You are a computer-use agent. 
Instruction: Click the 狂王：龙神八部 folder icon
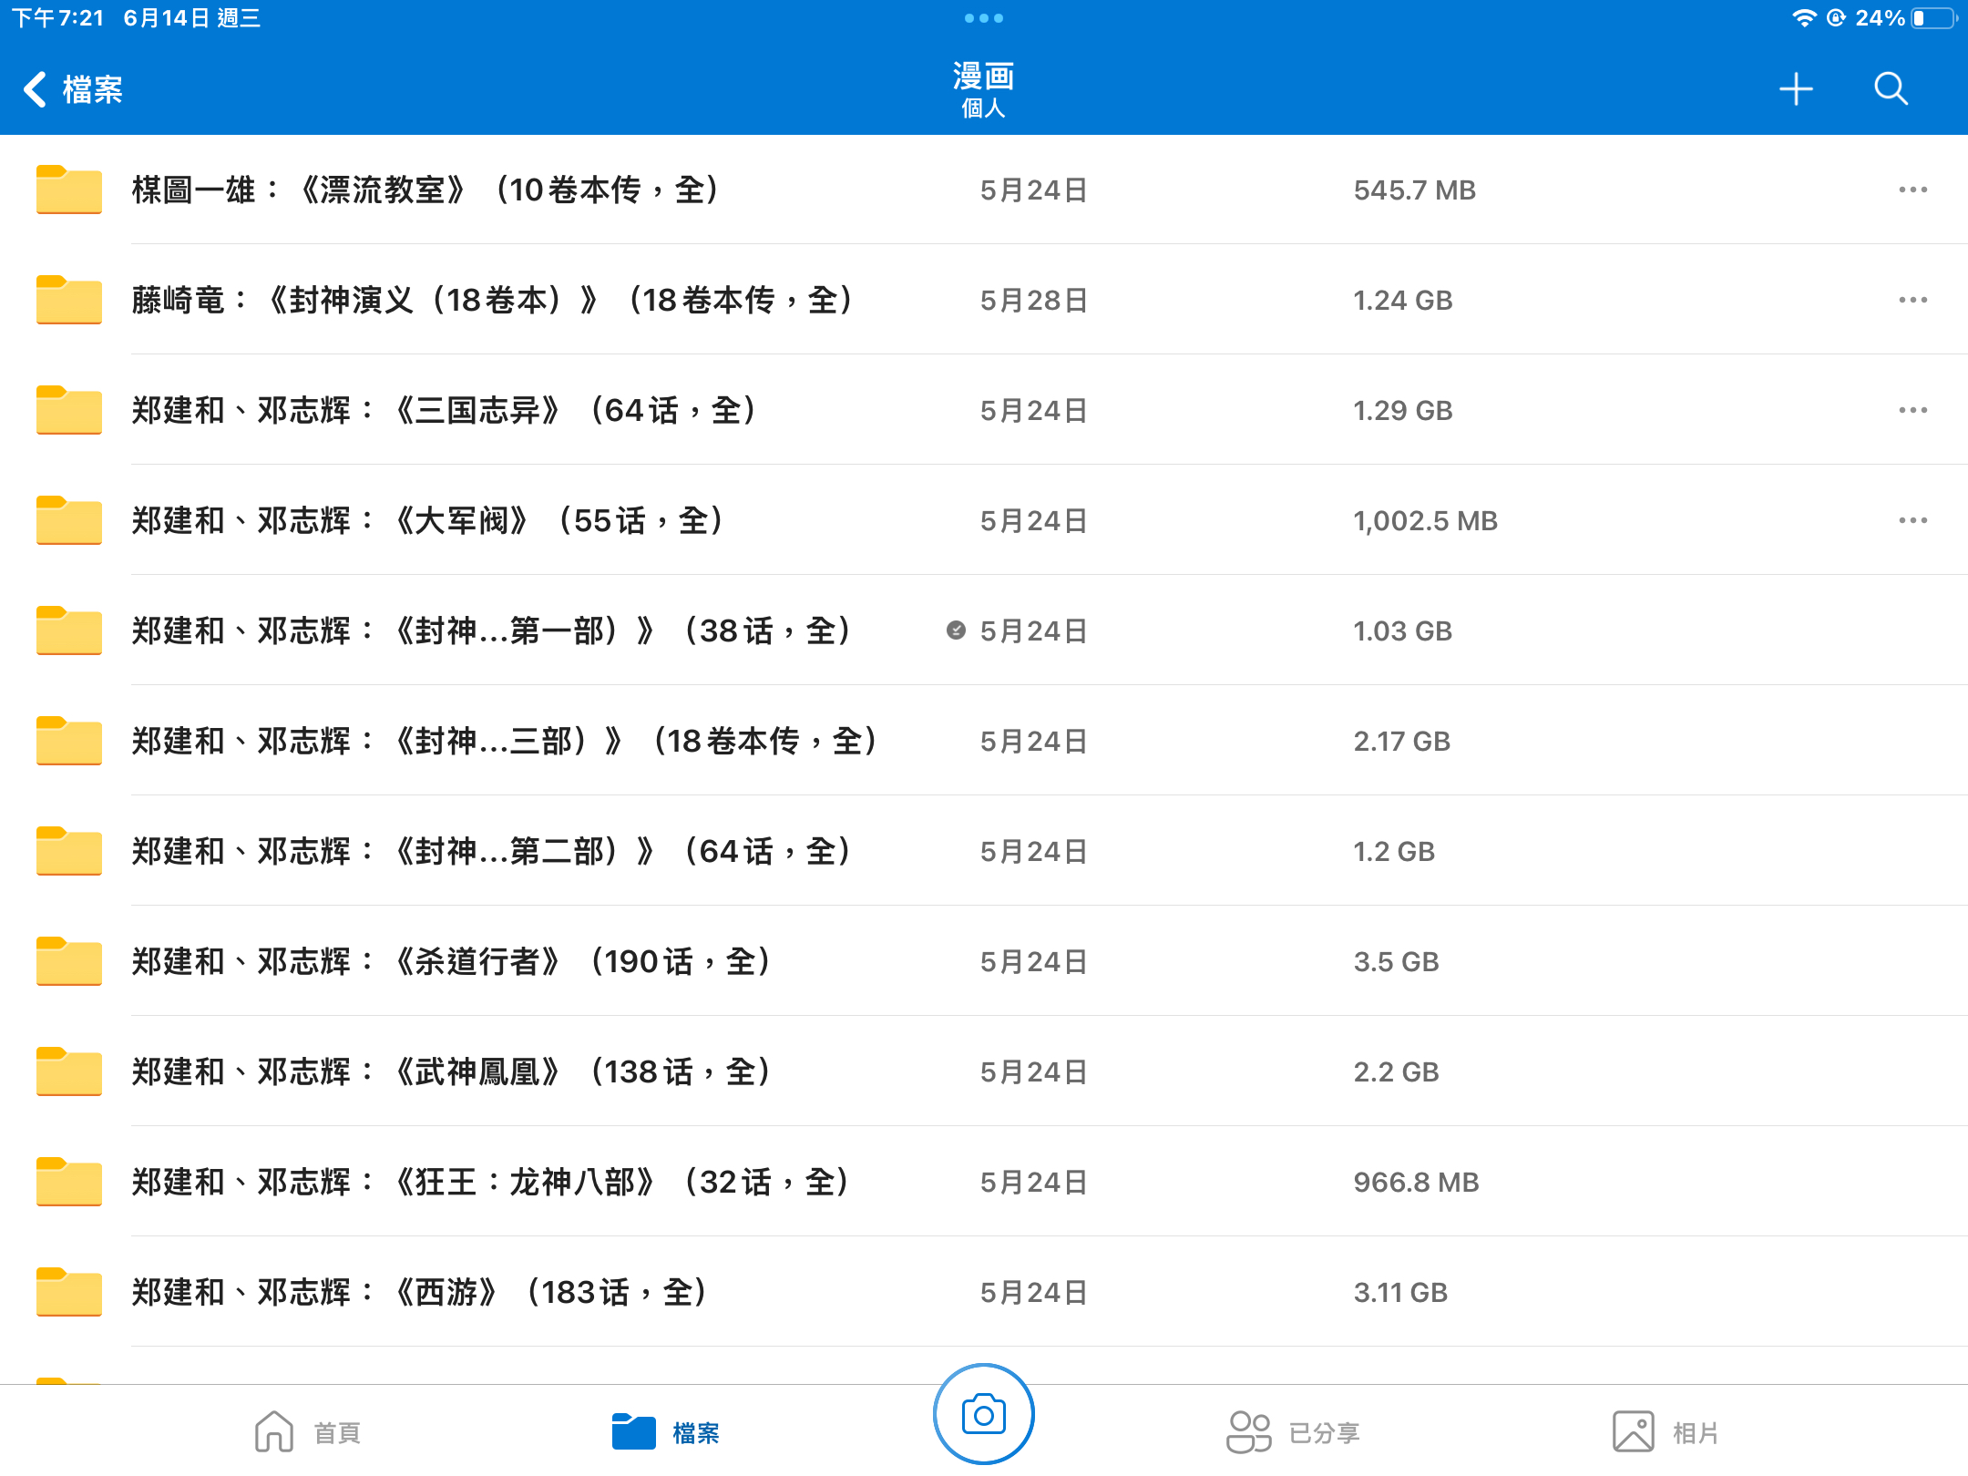(68, 1182)
